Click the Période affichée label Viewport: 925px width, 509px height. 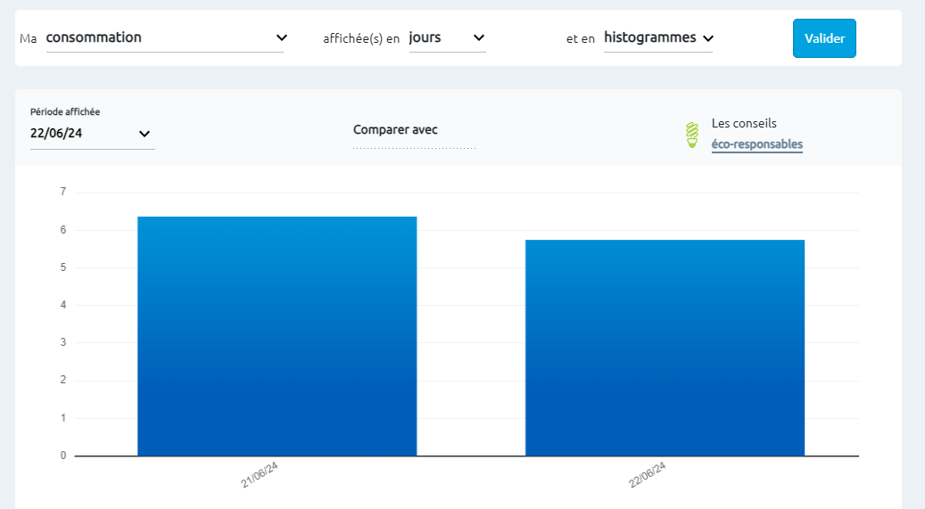click(65, 112)
